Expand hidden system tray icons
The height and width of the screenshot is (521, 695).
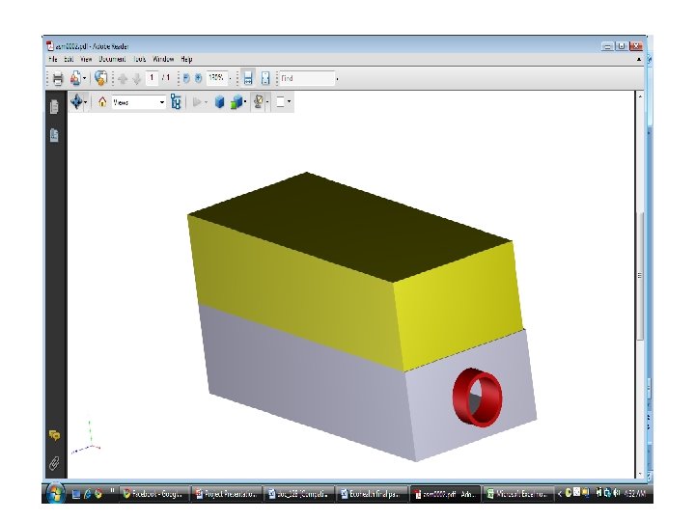560,493
